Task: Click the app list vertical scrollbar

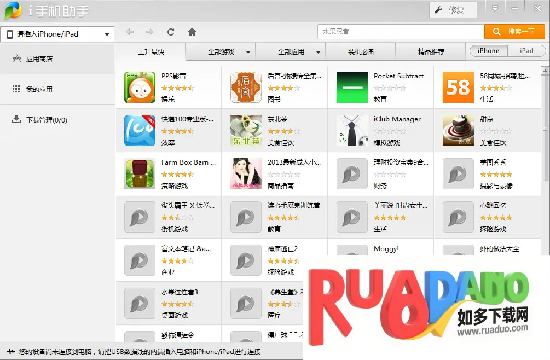Action: 545,129
